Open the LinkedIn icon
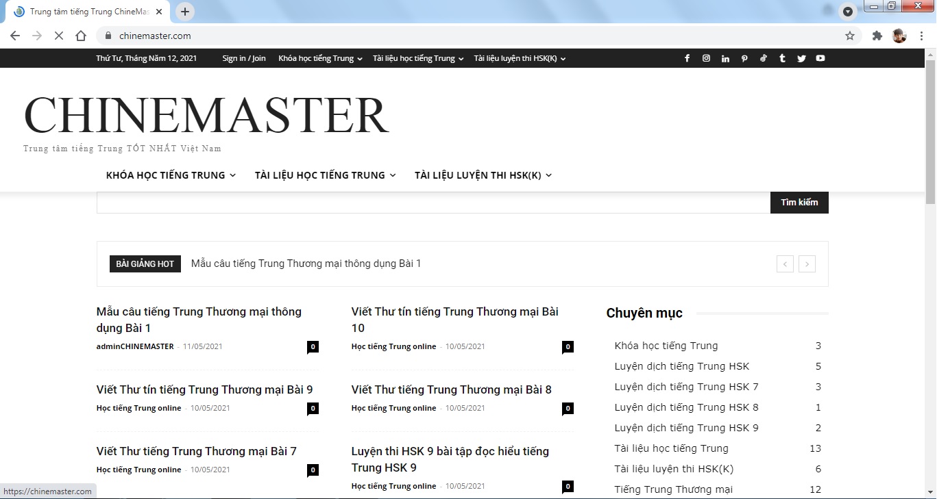This screenshot has width=937, height=499. click(x=725, y=58)
